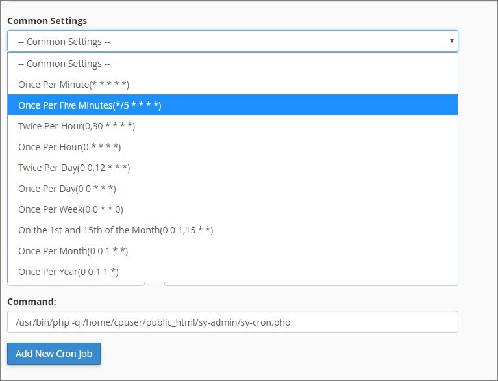Image resolution: width=498 pixels, height=381 pixels.
Task: Click the Common Settings heading label
Action: click(47, 21)
